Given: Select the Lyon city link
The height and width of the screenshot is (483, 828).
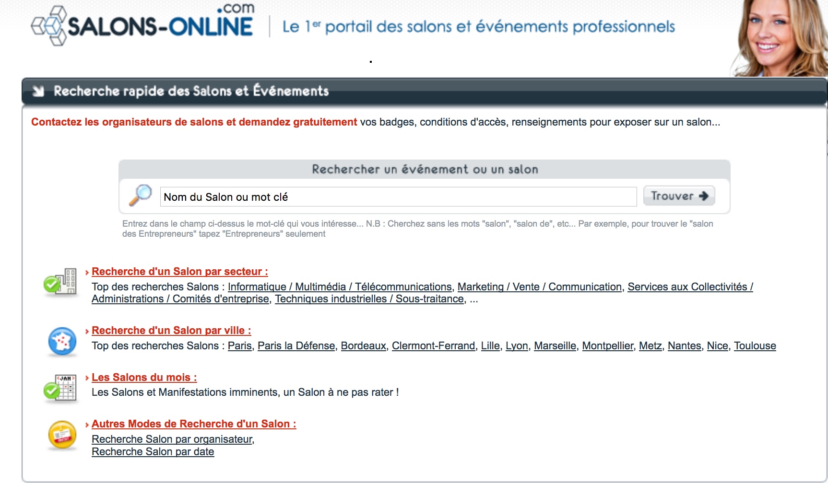Looking at the screenshot, I should tap(517, 346).
